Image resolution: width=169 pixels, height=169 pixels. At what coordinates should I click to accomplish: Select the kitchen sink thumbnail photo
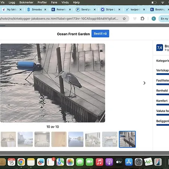(8, 139)
